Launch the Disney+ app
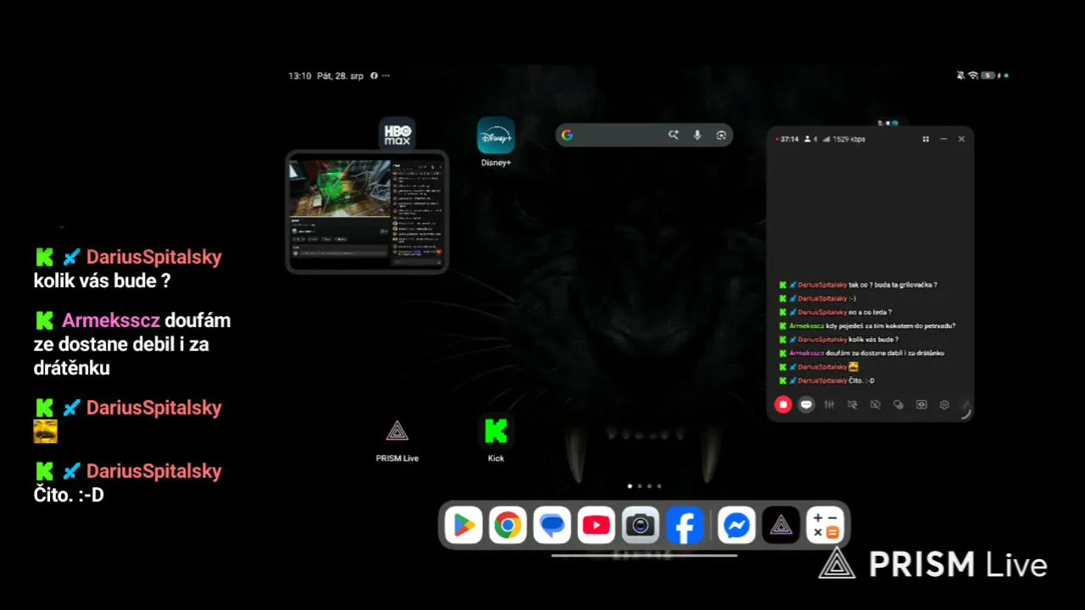This screenshot has height=610, width=1085. [496, 136]
